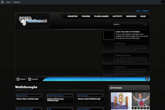
Task: Click the WordPress logo in admin bar
Action: pyautogui.click(x=2, y=2)
